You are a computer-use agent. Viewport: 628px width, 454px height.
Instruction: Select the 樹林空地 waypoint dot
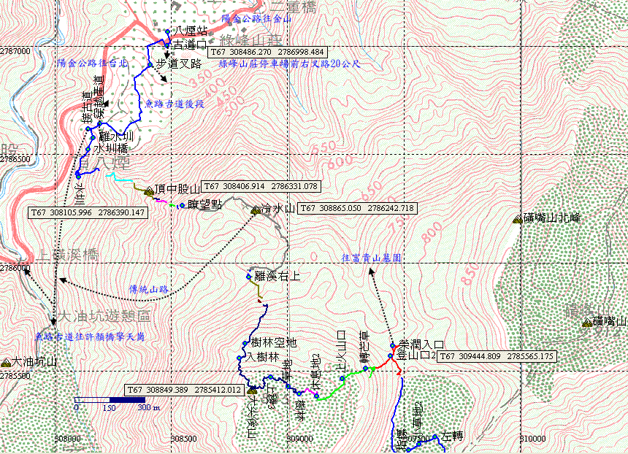245,344
